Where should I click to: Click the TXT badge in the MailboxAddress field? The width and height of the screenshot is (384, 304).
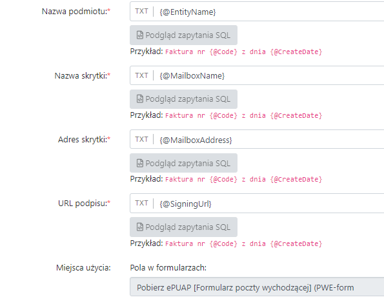[141, 139]
